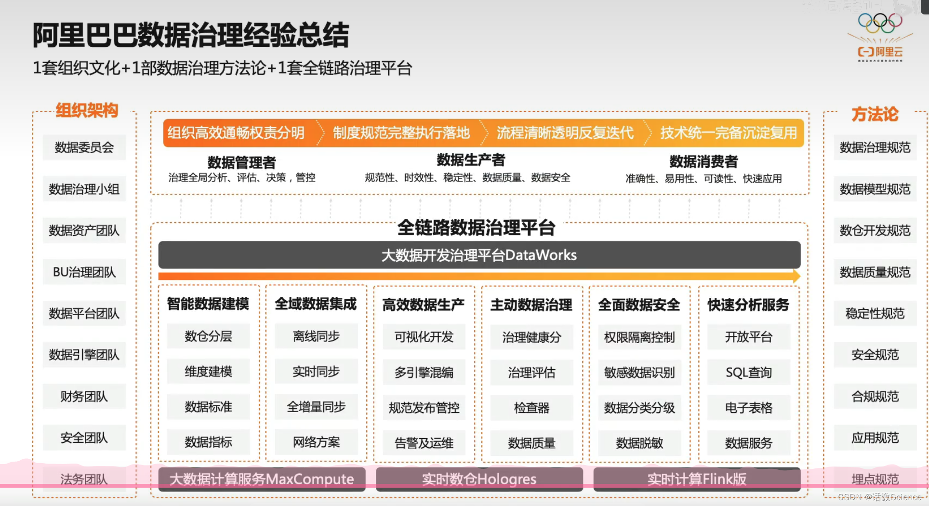Click 多引擎混编 item
Image resolution: width=929 pixels, height=506 pixels.
[424, 373]
